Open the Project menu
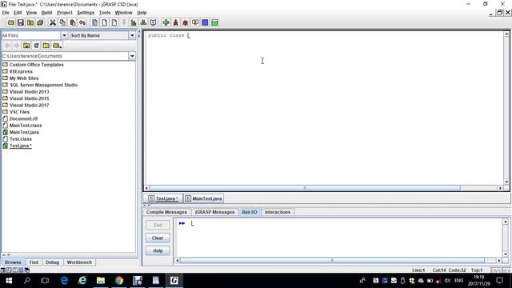Image resolution: width=512 pixels, height=288 pixels. (x=64, y=13)
